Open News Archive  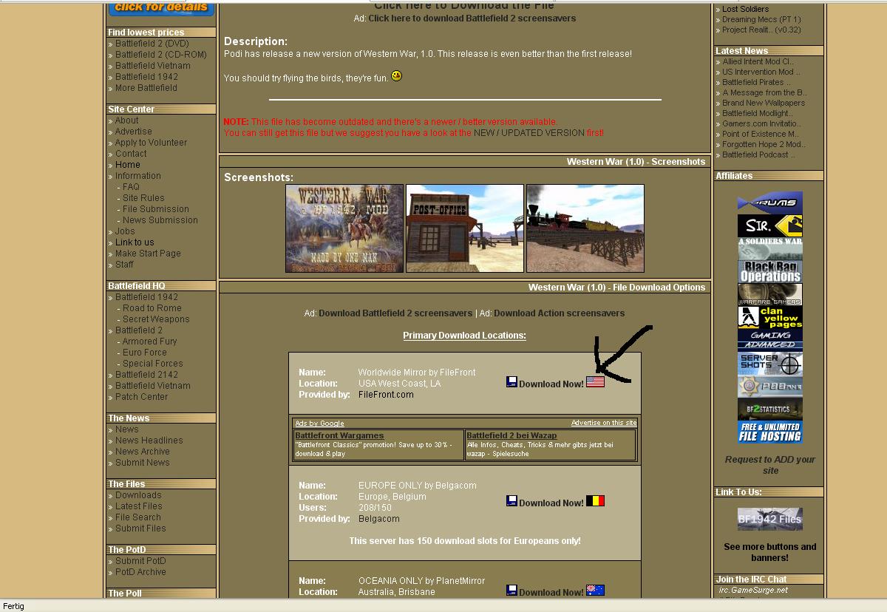143,452
